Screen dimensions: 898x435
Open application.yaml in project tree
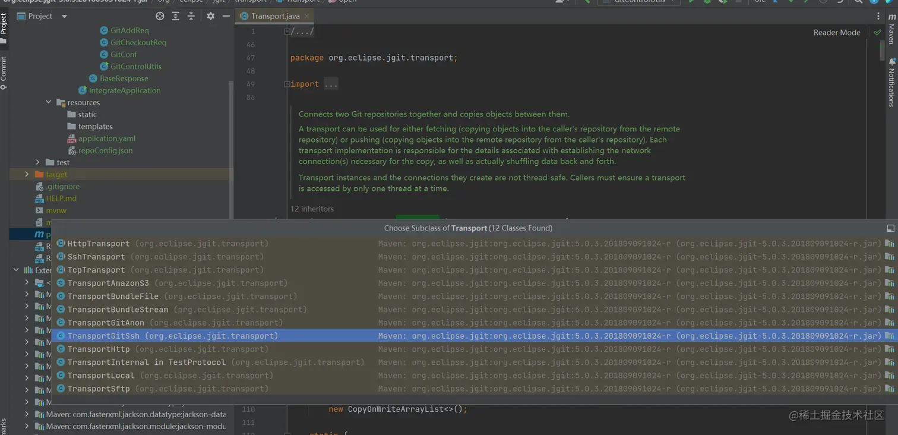[x=107, y=138]
